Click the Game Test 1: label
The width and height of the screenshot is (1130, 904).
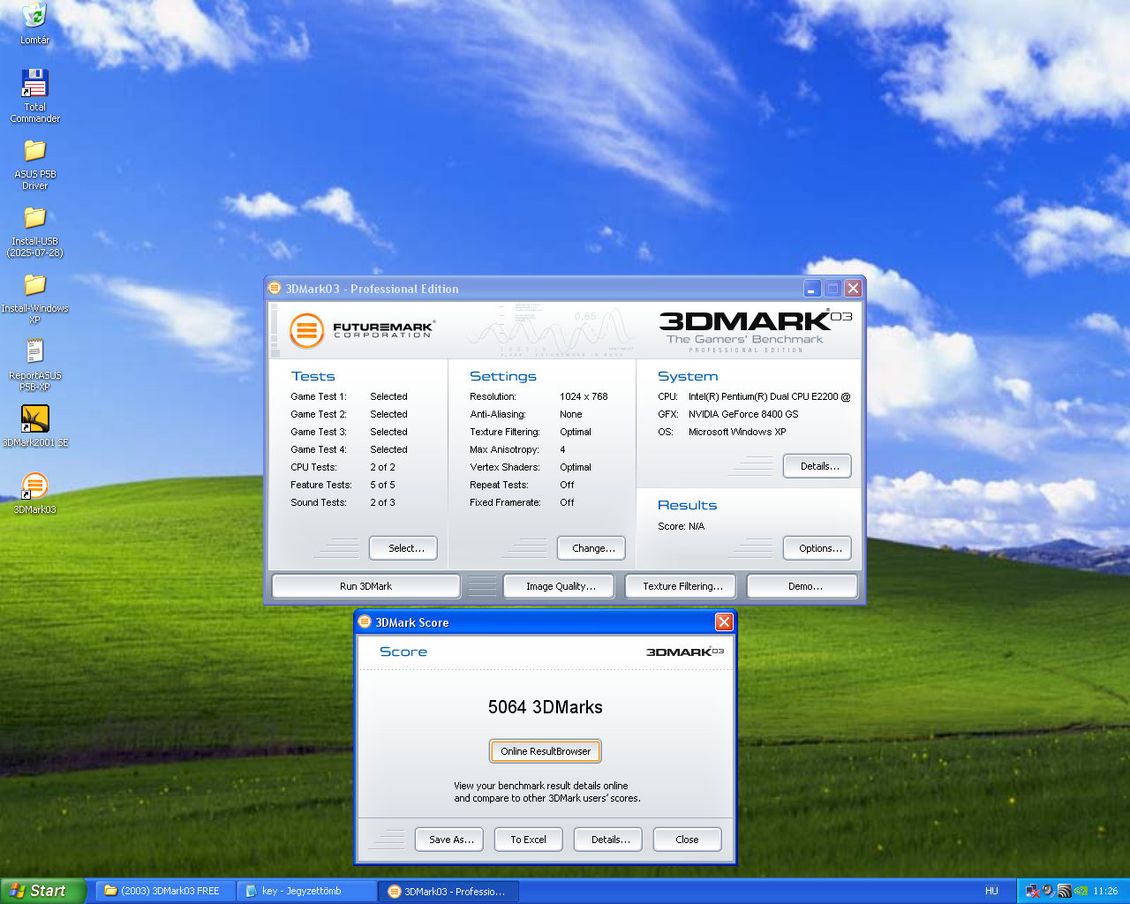point(318,396)
